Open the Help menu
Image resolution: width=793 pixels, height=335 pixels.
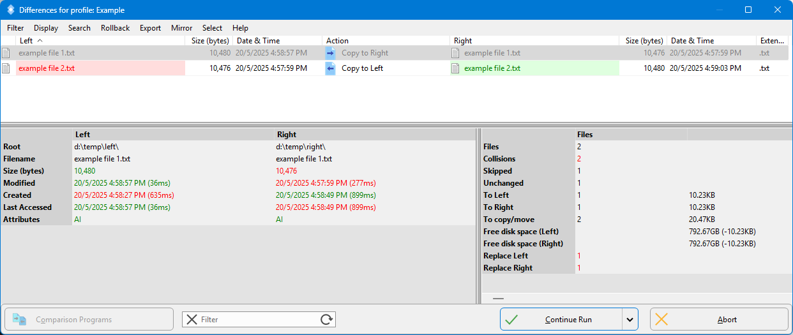click(x=240, y=28)
